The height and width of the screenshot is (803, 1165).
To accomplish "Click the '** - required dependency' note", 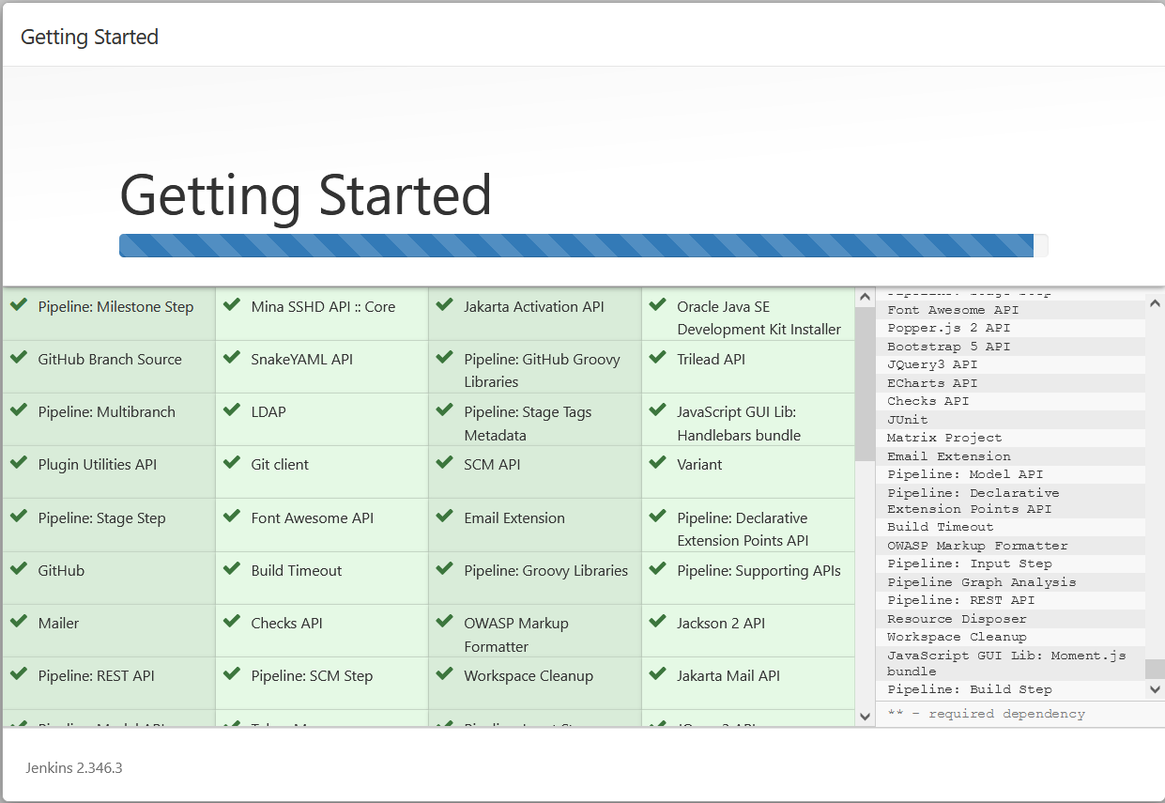I will (x=986, y=714).
